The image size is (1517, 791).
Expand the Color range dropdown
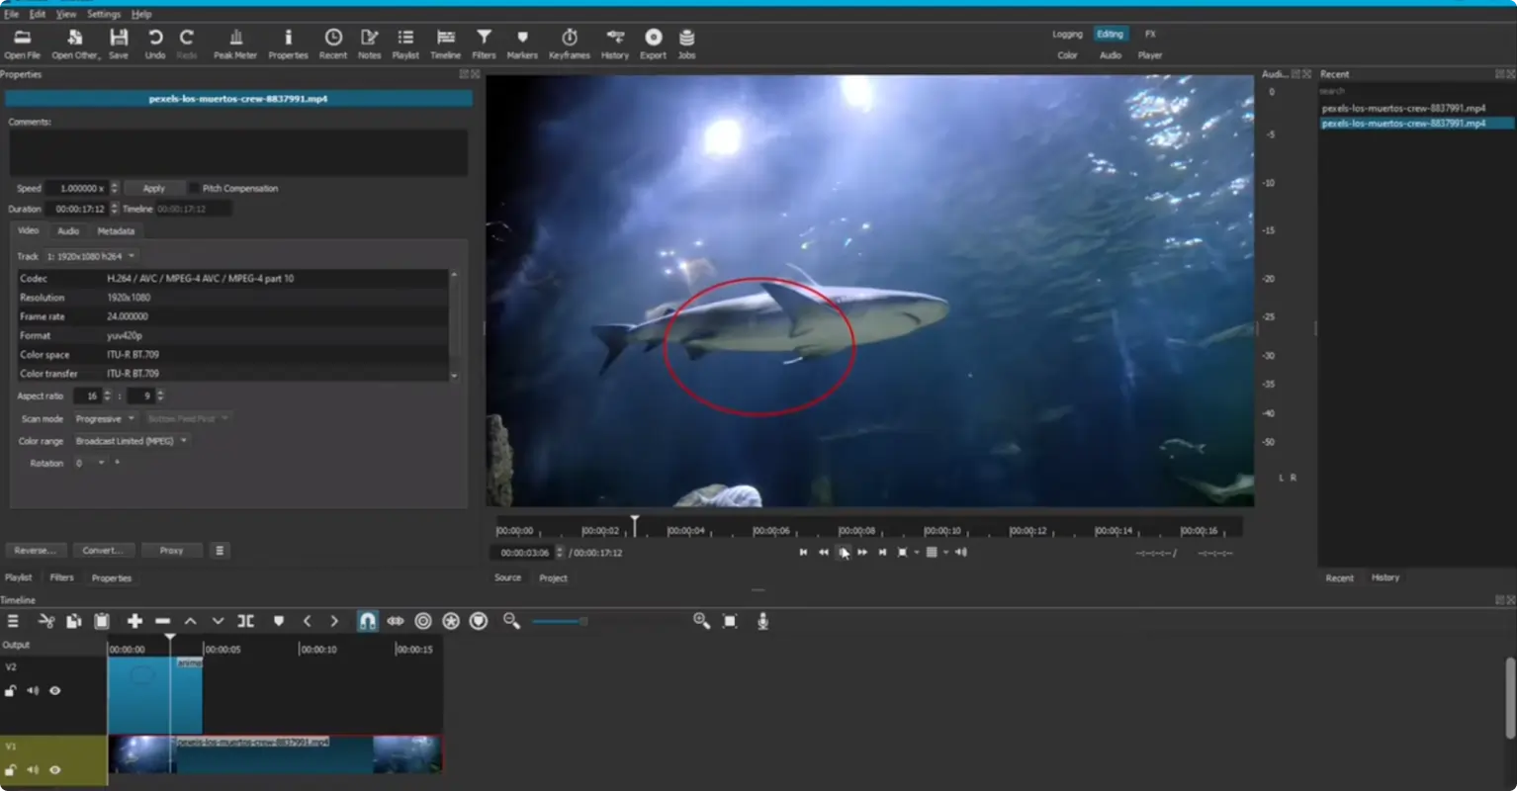131,440
